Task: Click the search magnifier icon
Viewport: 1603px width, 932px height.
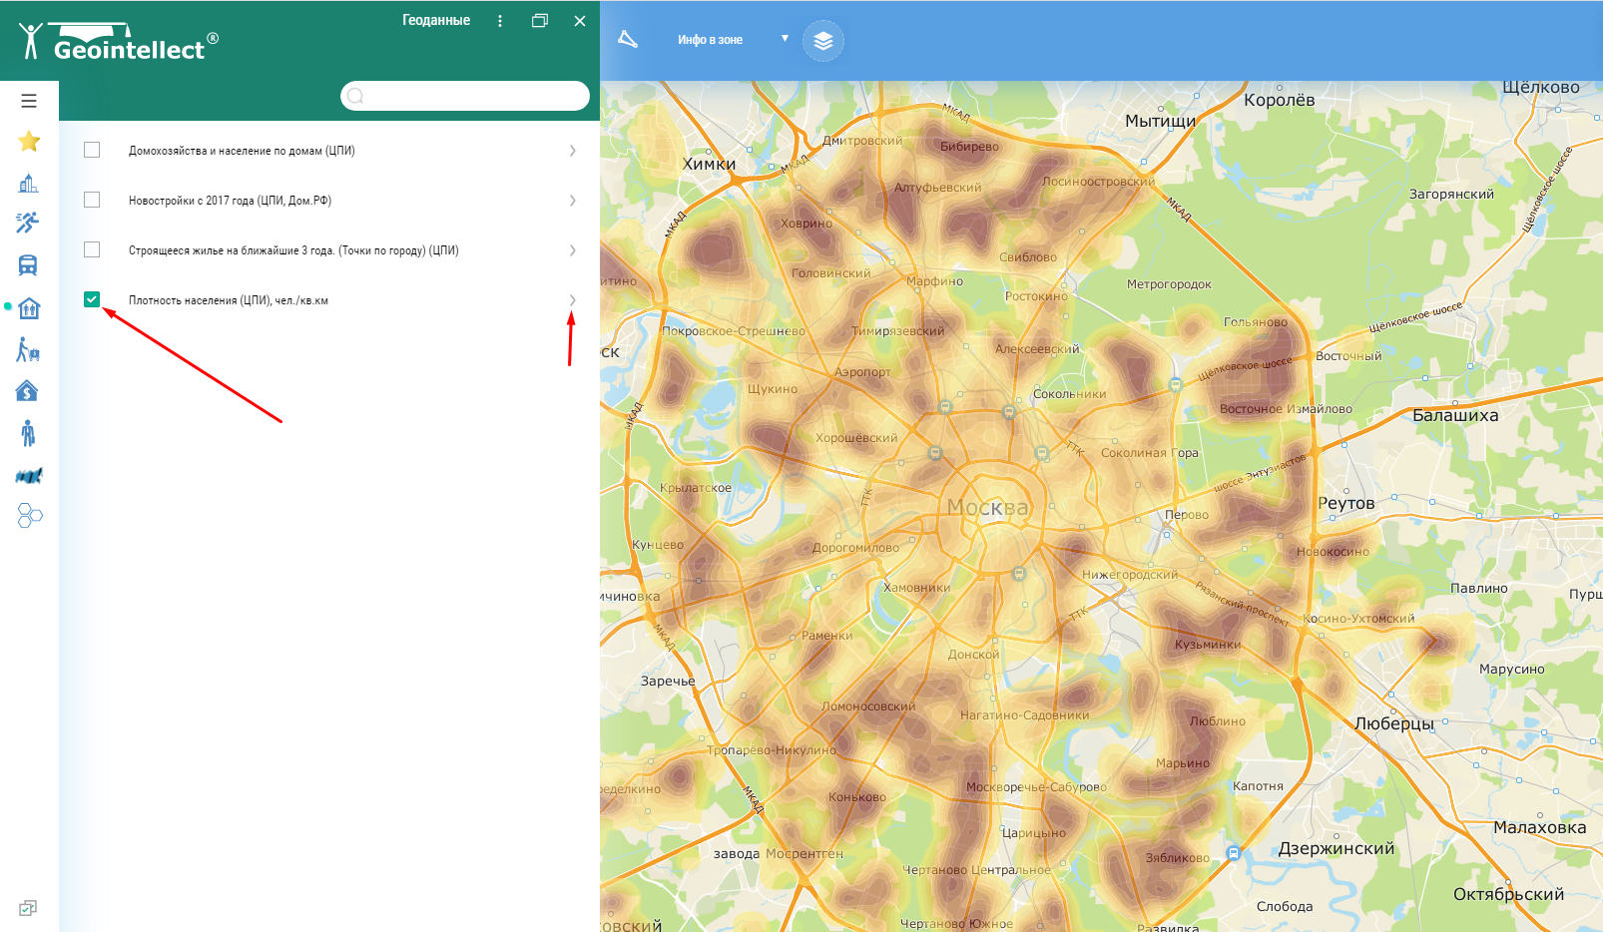Action: click(x=355, y=96)
